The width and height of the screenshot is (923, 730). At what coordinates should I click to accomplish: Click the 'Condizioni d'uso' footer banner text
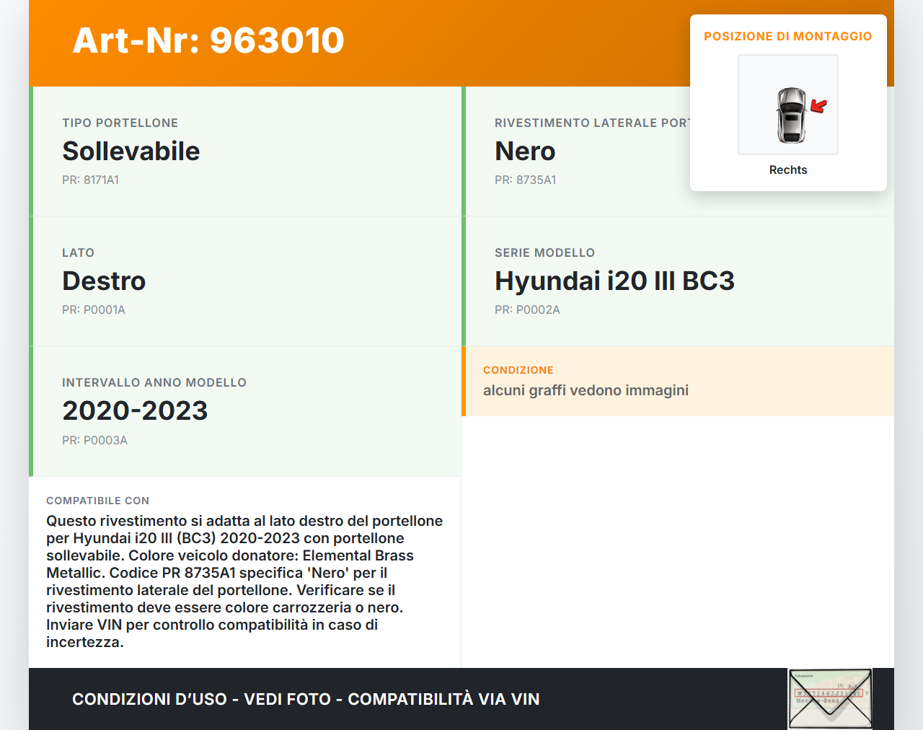306,699
